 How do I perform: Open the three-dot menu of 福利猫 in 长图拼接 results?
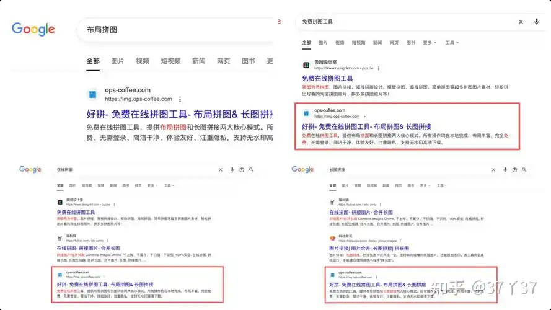381,205
